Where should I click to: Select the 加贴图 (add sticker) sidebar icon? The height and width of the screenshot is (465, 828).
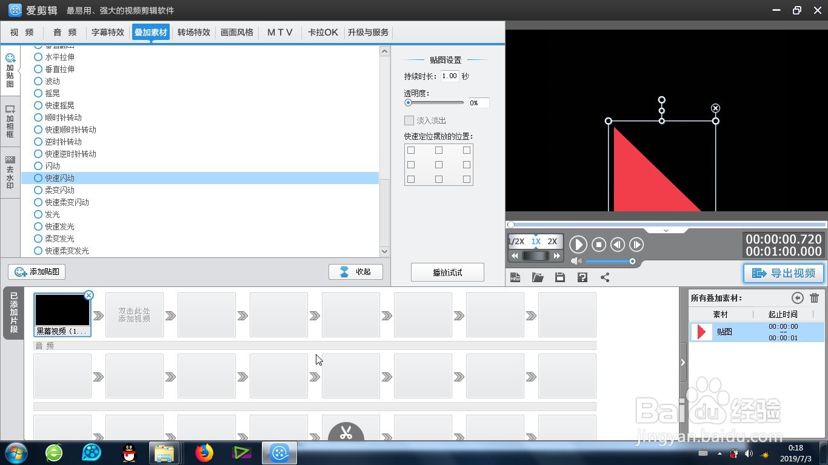[x=10, y=67]
